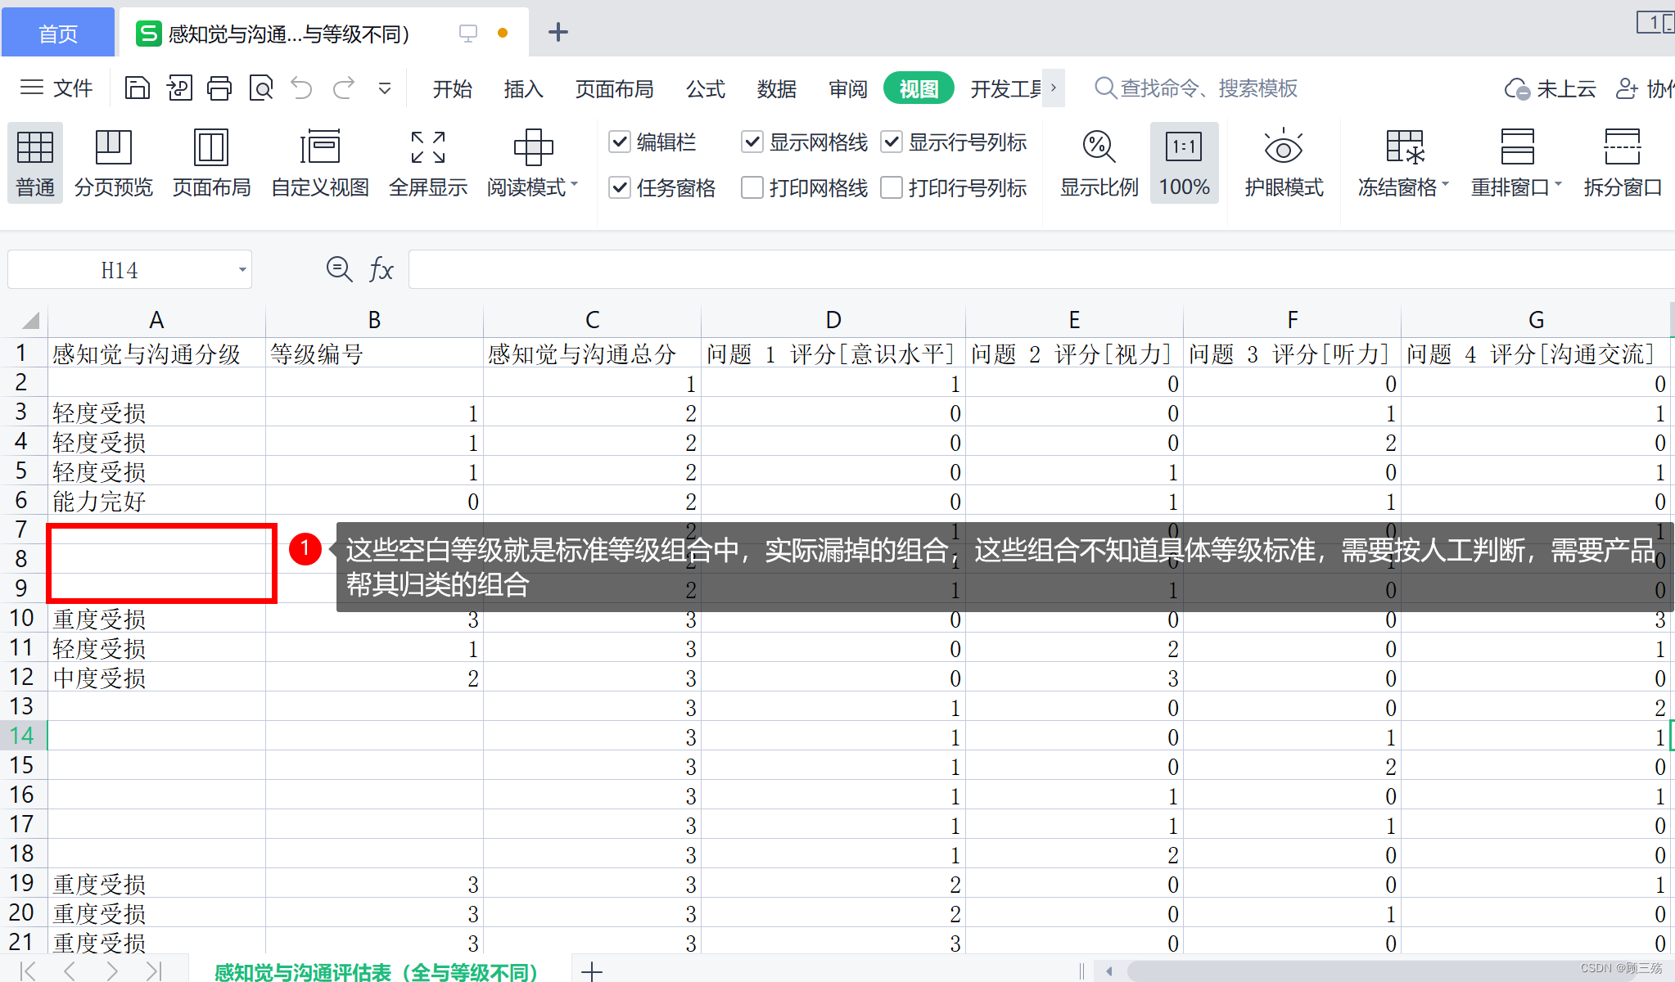This screenshot has width=1675, height=982.
Task: Click the Print icon in the quick access toolbar
Action: 219,88
